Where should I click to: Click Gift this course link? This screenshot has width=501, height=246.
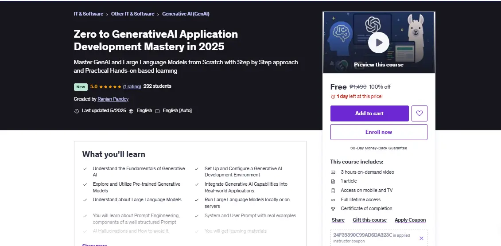(369, 220)
